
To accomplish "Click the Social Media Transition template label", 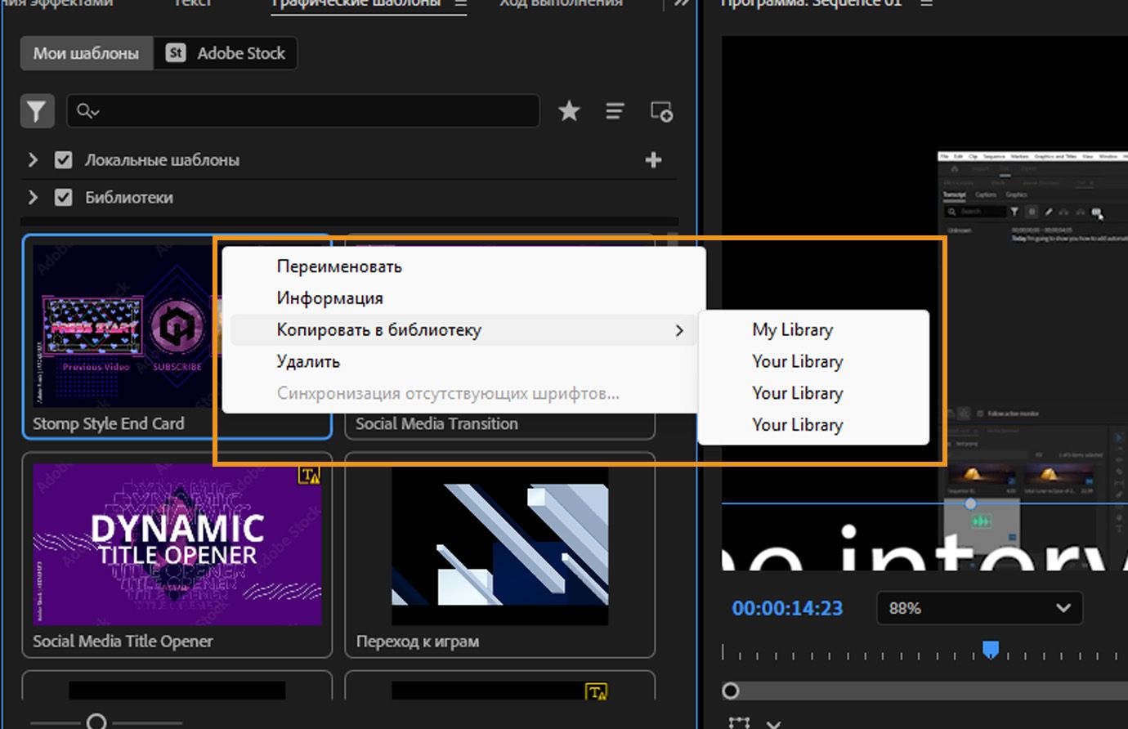I will coord(436,423).
